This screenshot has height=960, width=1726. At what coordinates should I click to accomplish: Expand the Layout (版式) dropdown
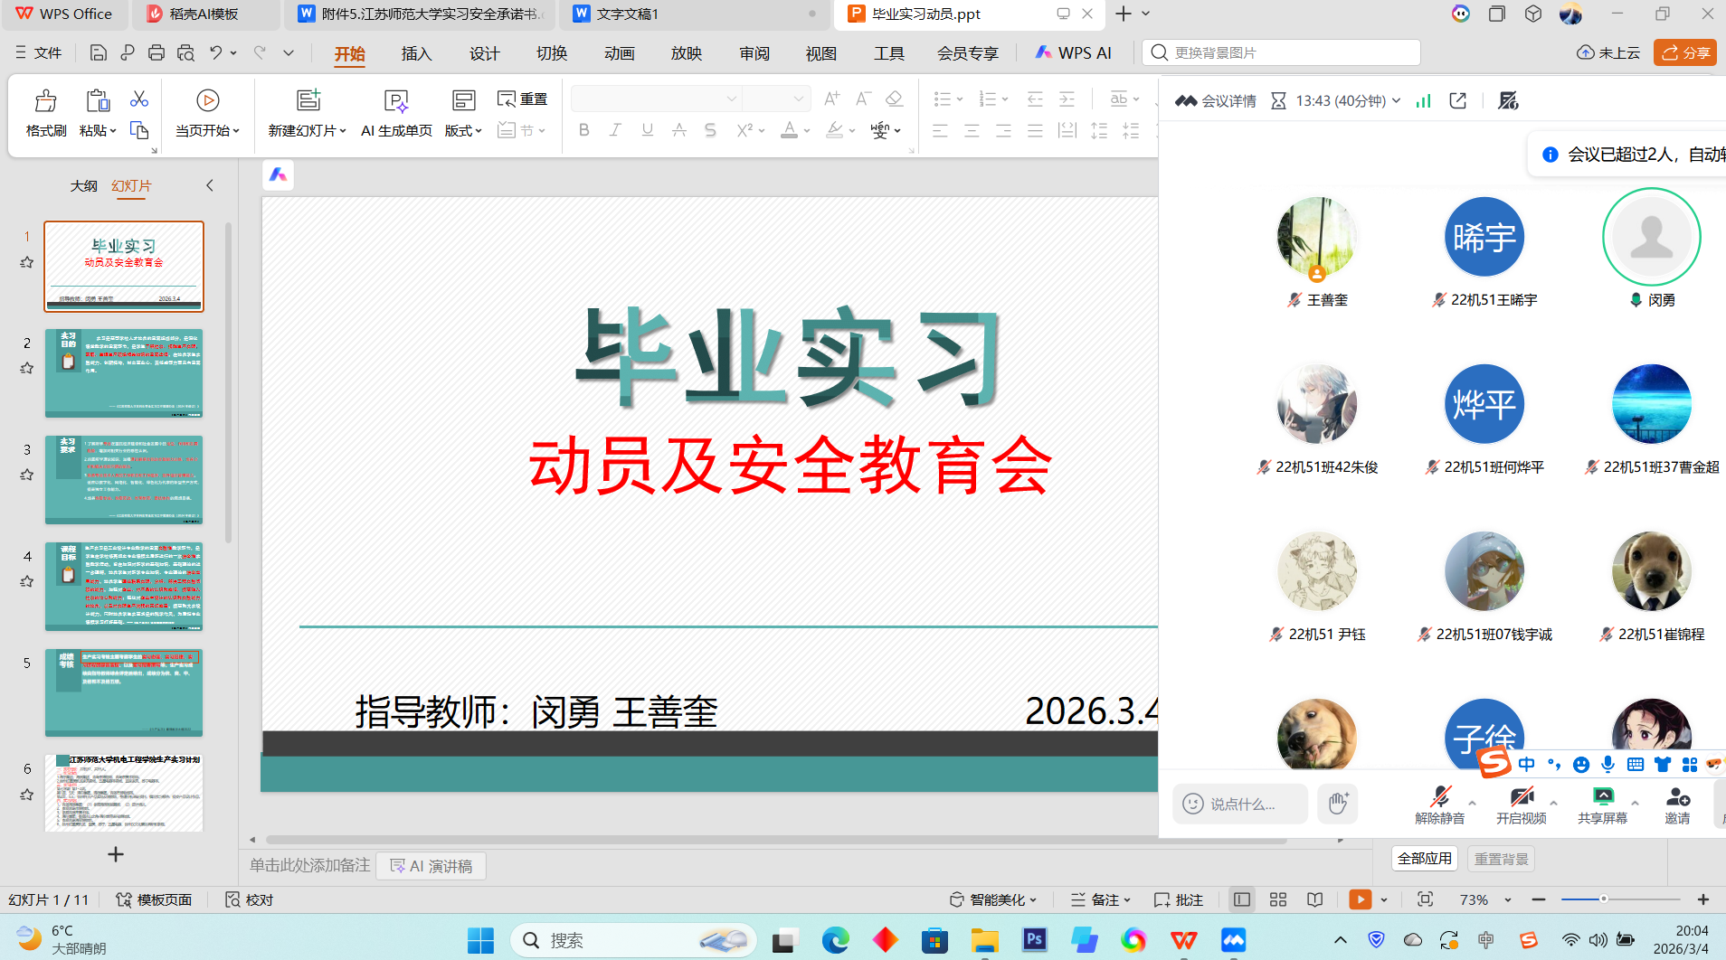[x=463, y=130]
